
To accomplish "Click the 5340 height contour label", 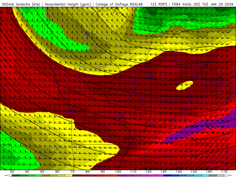I will [194, 113].
